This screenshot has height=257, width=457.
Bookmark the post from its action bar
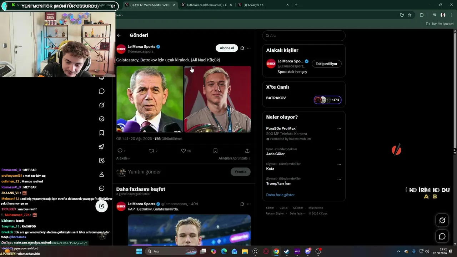[215, 151]
